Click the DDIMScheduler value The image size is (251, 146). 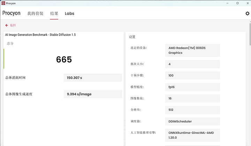pyautogui.click(x=192, y=121)
